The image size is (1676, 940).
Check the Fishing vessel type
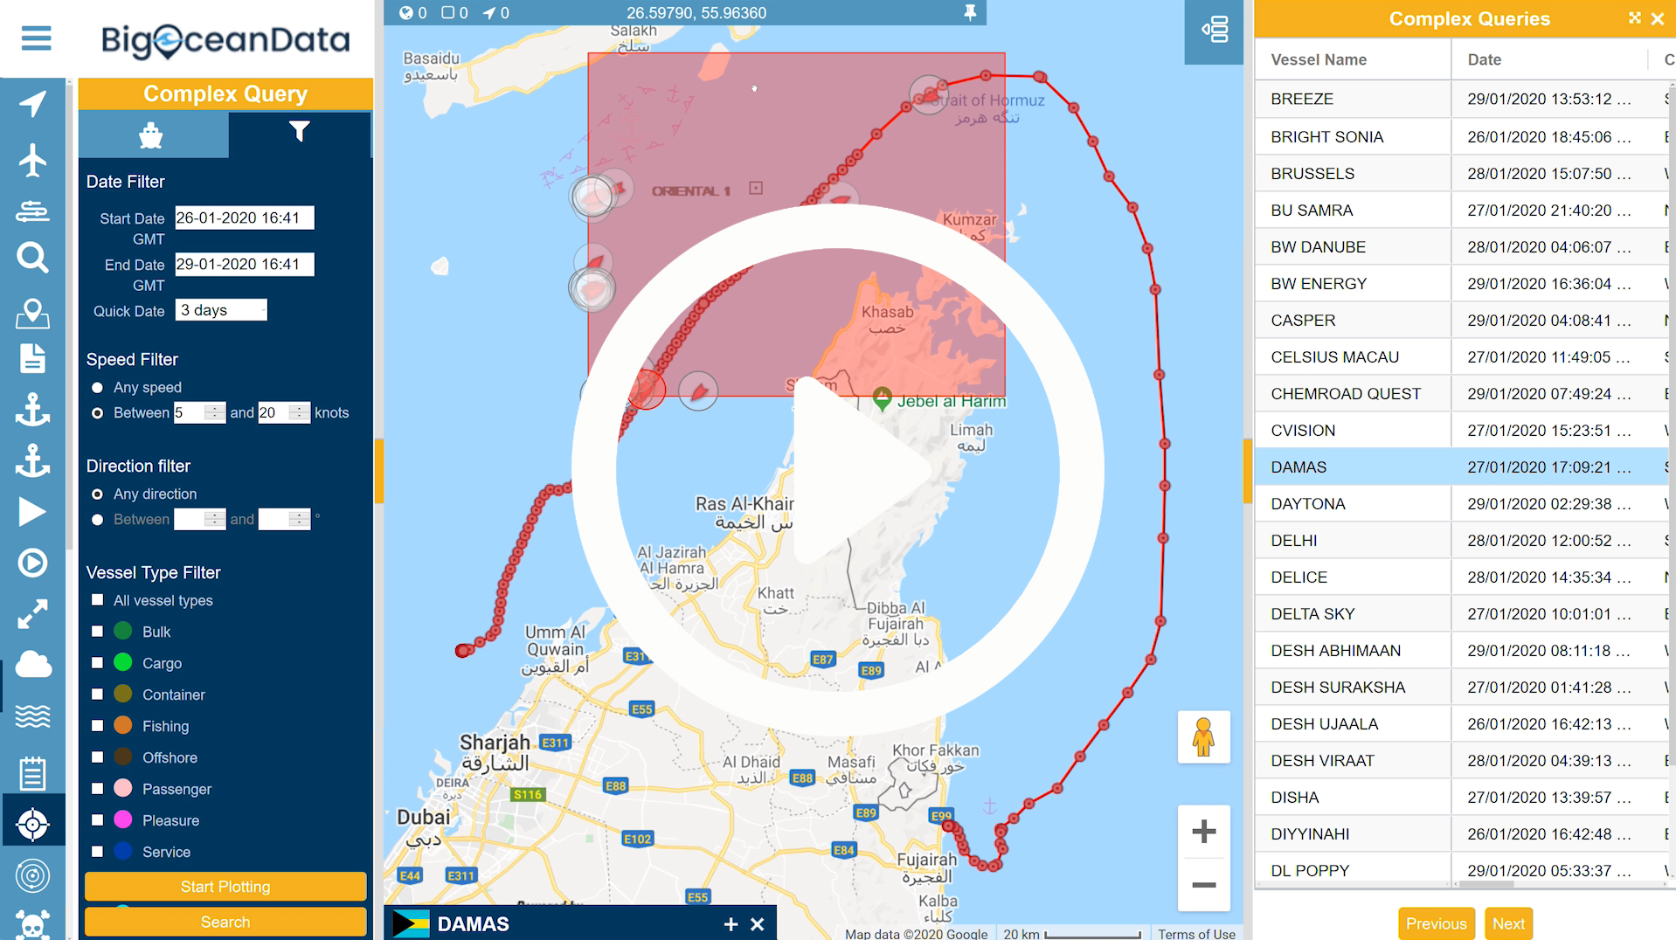(x=97, y=725)
